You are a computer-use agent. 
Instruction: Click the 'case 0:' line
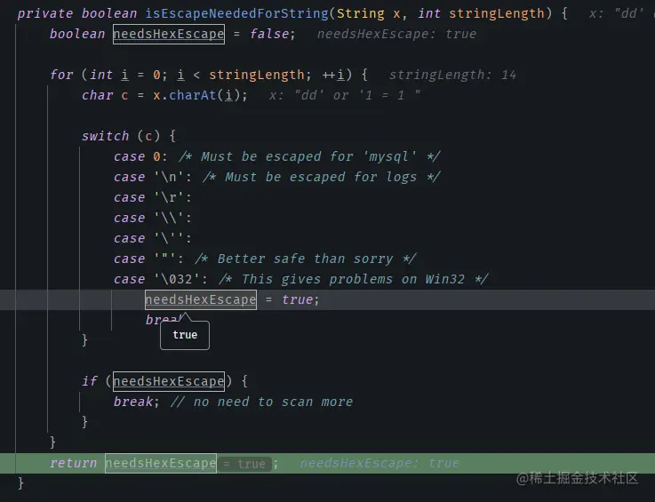[140, 156]
